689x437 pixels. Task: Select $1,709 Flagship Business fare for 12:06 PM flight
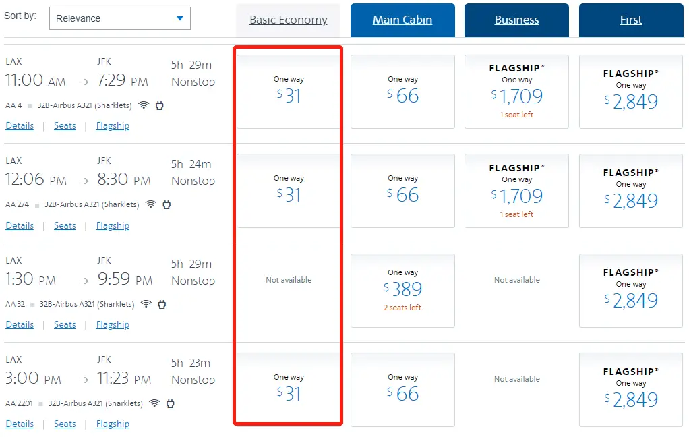[516, 191]
